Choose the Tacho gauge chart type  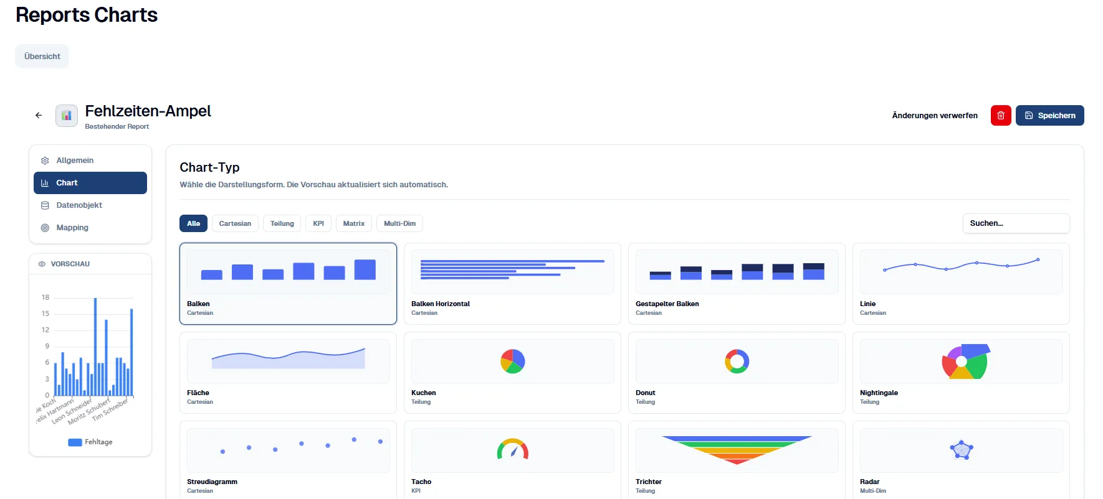[x=512, y=460]
